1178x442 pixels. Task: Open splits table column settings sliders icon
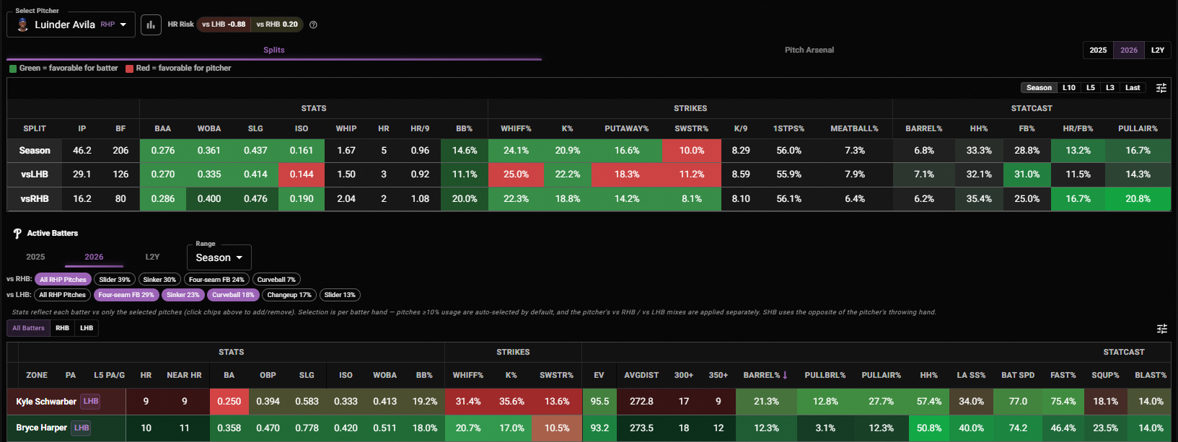(1161, 88)
